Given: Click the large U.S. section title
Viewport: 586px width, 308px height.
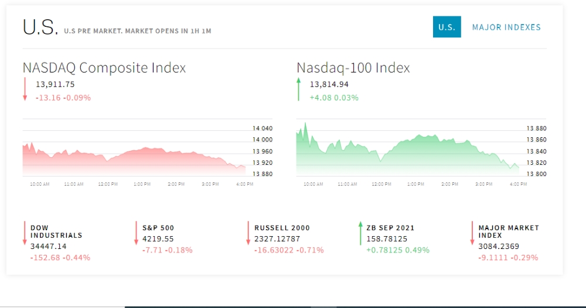Looking at the screenshot, I should tap(40, 27).
